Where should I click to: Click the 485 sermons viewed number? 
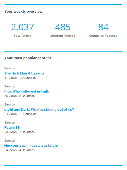pos(63,27)
